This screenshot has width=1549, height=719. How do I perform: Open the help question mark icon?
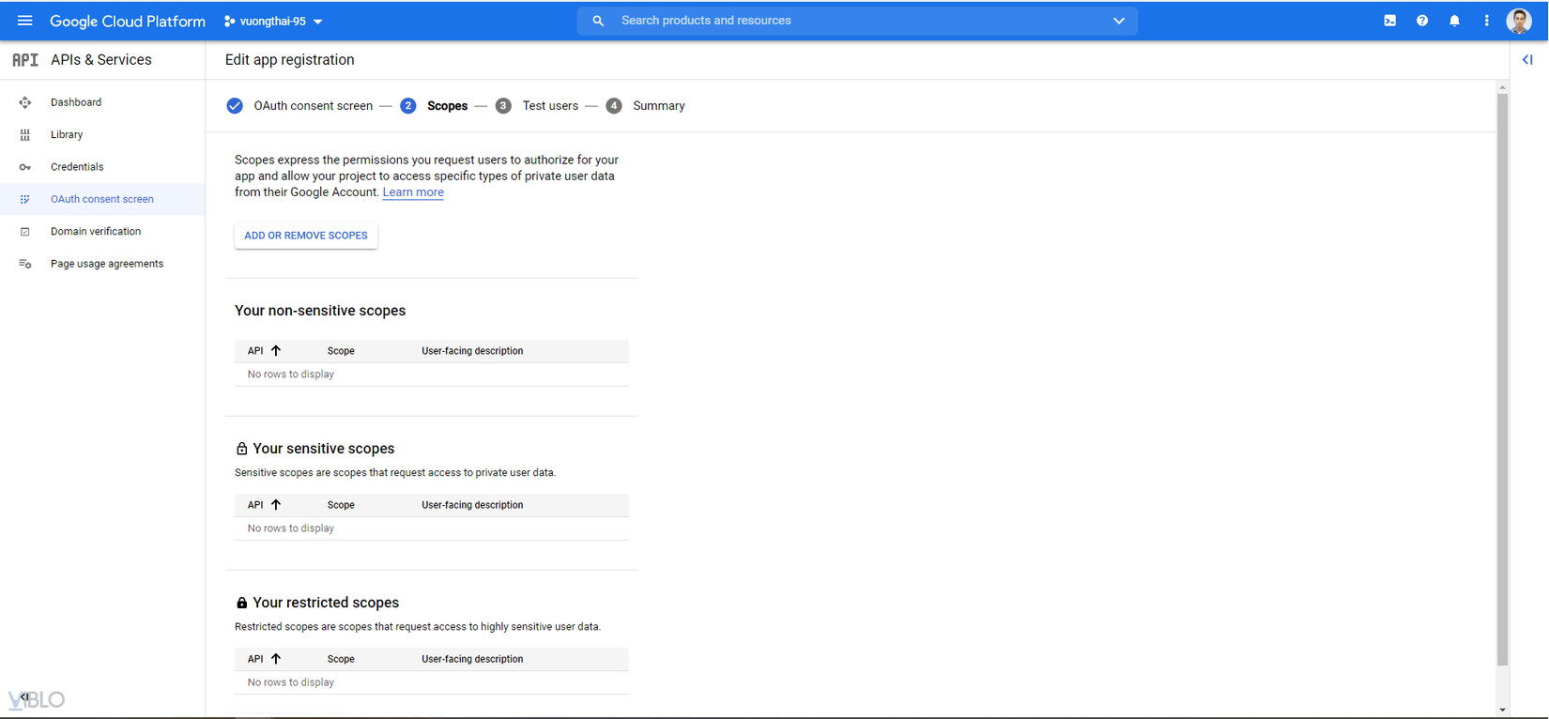(1422, 21)
